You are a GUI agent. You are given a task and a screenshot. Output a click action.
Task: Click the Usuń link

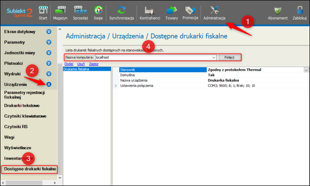click(81, 64)
